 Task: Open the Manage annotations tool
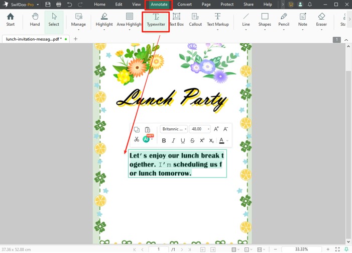click(x=78, y=20)
